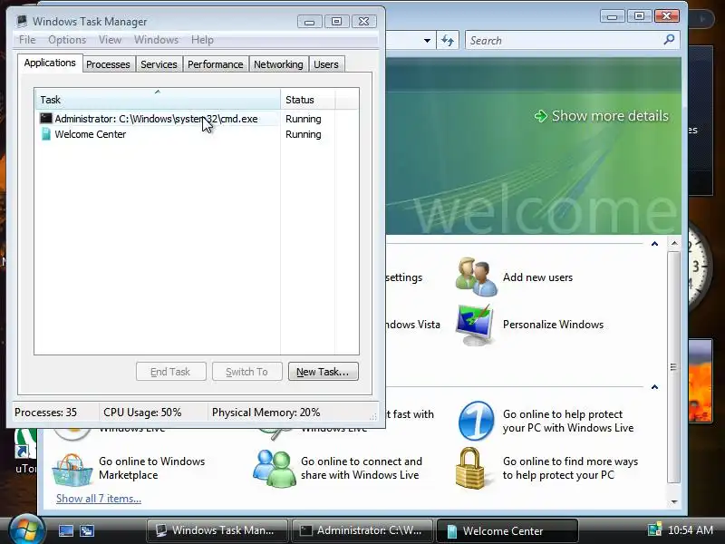Open the address bar dropdown arrow
This screenshot has height=544, width=725.
click(427, 40)
